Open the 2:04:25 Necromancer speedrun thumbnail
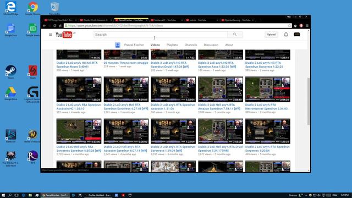 (268, 89)
